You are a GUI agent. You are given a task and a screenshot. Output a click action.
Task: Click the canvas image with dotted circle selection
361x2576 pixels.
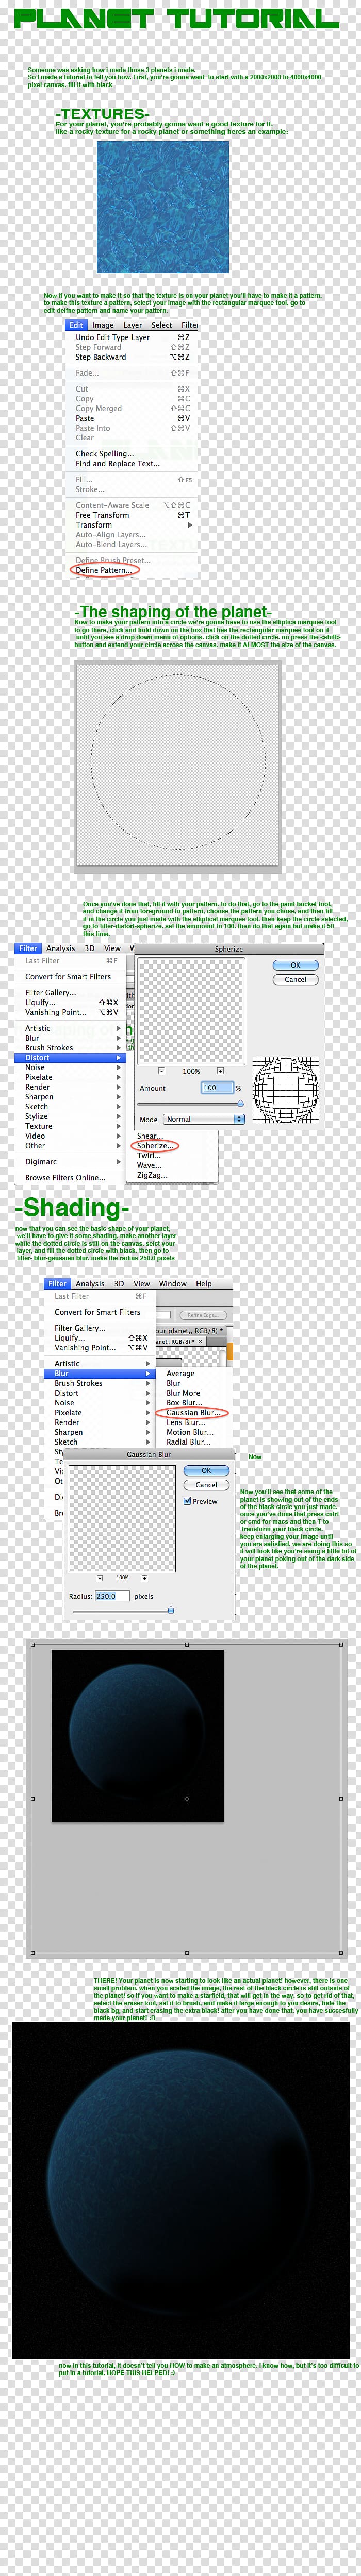click(x=178, y=764)
